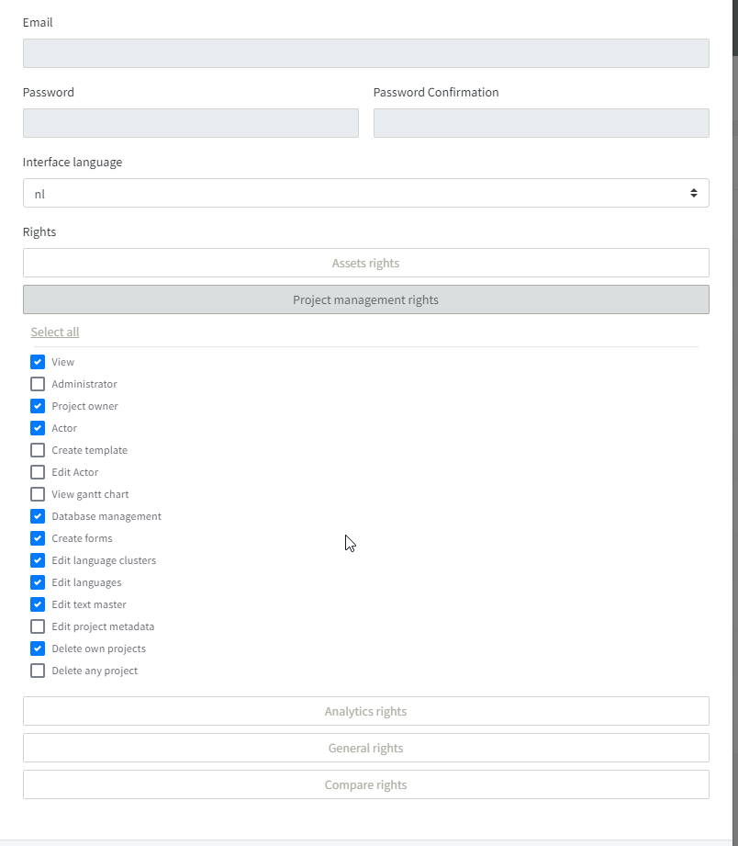The height and width of the screenshot is (846, 738).
Task: Focus the Password Confirmation field
Action: pyautogui.click(x=541, y=123)
